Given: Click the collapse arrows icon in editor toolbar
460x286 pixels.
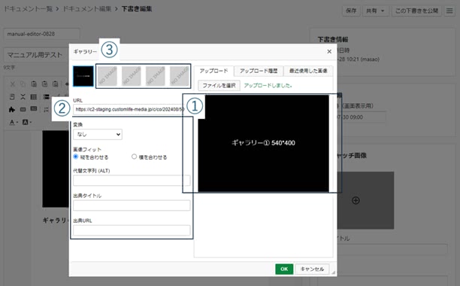Looking at the screenshot, I should 23,97.
